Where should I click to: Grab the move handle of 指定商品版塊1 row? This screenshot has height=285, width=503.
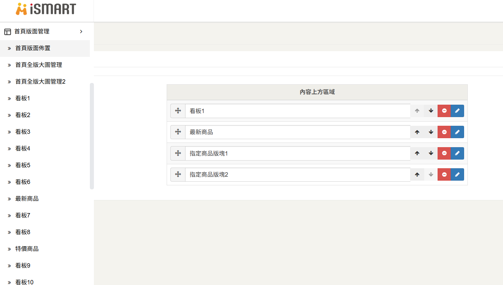(178, 153)
